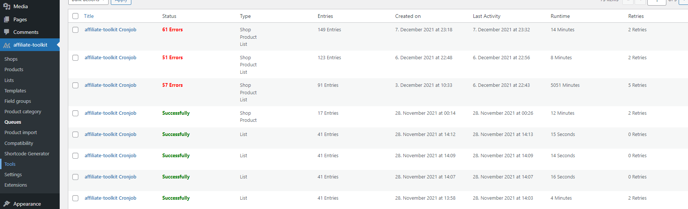Open the Products submenu item
Screen dimensions: 688x209
click(14, 69)
